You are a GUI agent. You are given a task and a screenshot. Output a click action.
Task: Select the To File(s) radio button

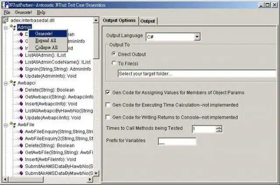pyautogui.click(x=114, y=63)
